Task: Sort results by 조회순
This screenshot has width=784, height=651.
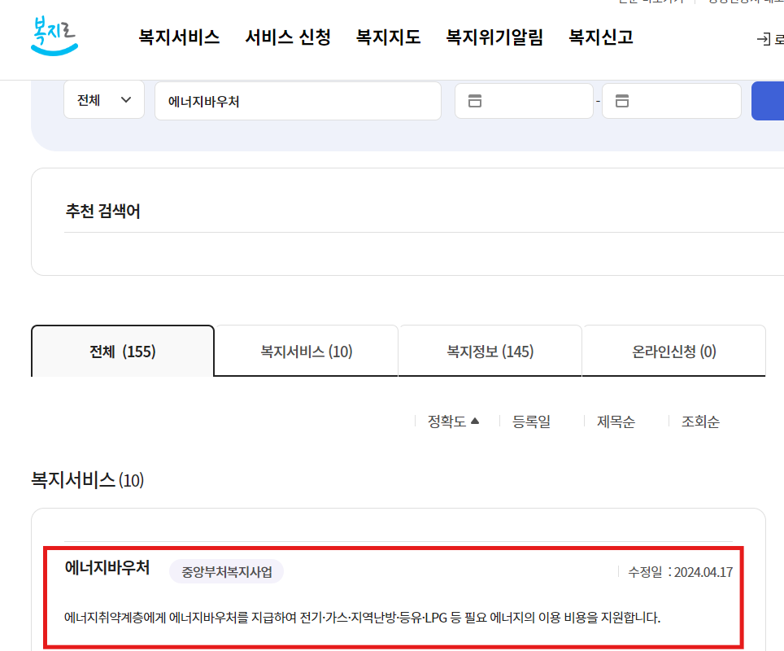Action: click(700, 422)
